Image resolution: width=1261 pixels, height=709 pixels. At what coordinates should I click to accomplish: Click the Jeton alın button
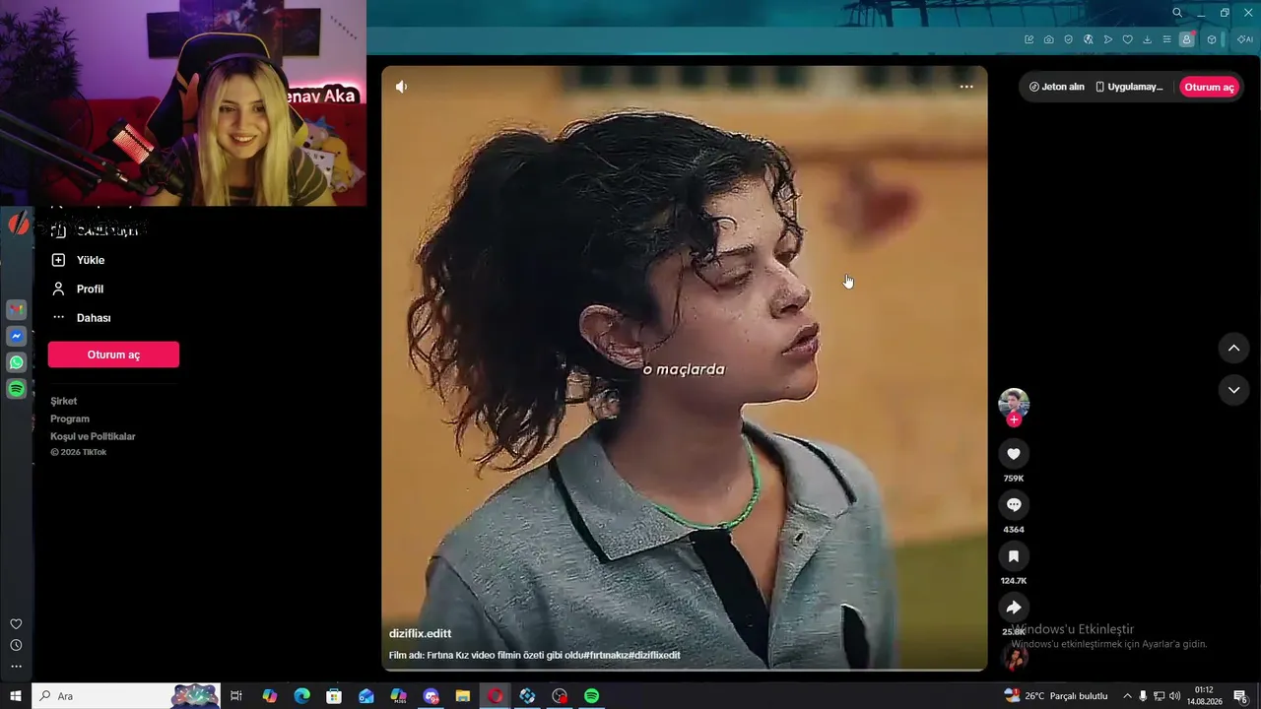(1056, 87)
